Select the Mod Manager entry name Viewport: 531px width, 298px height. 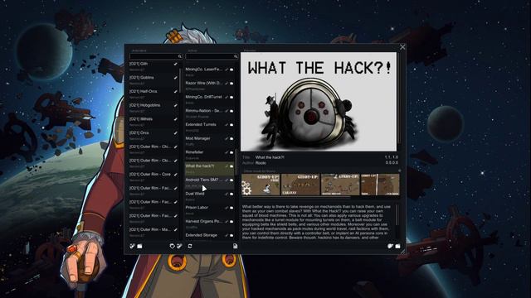coord(197,138)
